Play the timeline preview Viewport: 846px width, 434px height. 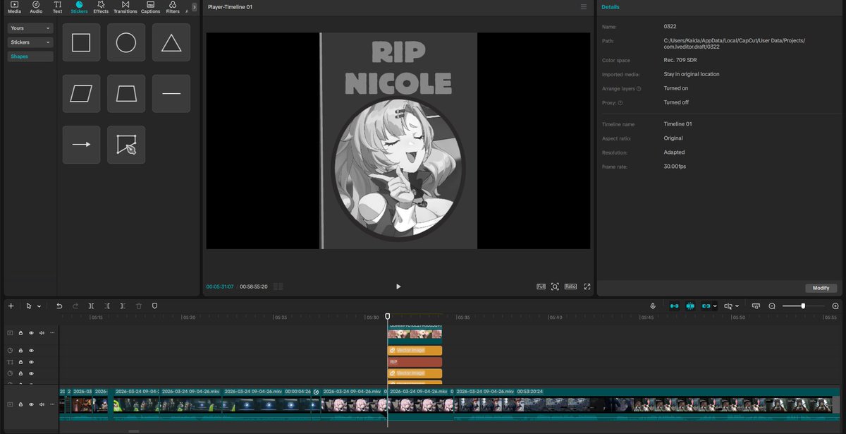tap(398, 287)
